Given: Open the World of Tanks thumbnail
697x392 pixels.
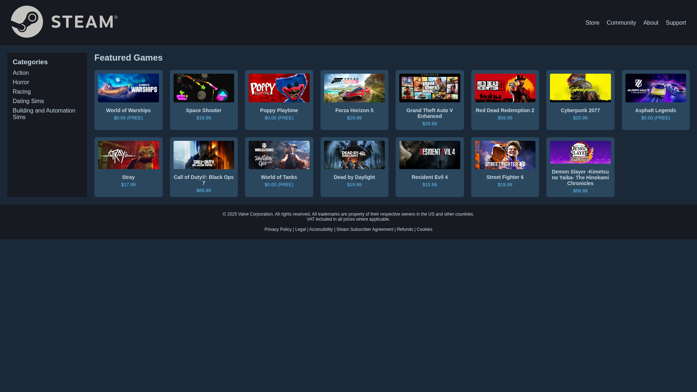Looking at the screenshot, I should [x=279, y=155].
